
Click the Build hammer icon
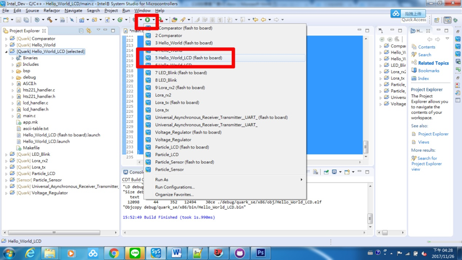50,20
